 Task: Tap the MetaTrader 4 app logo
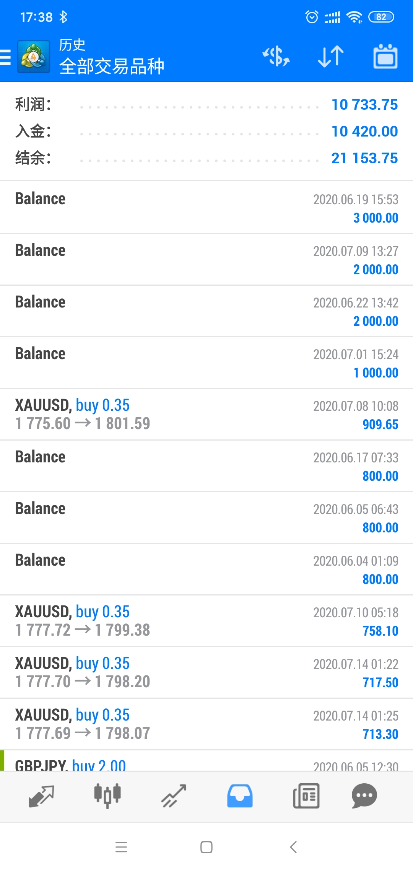(34, 57)
